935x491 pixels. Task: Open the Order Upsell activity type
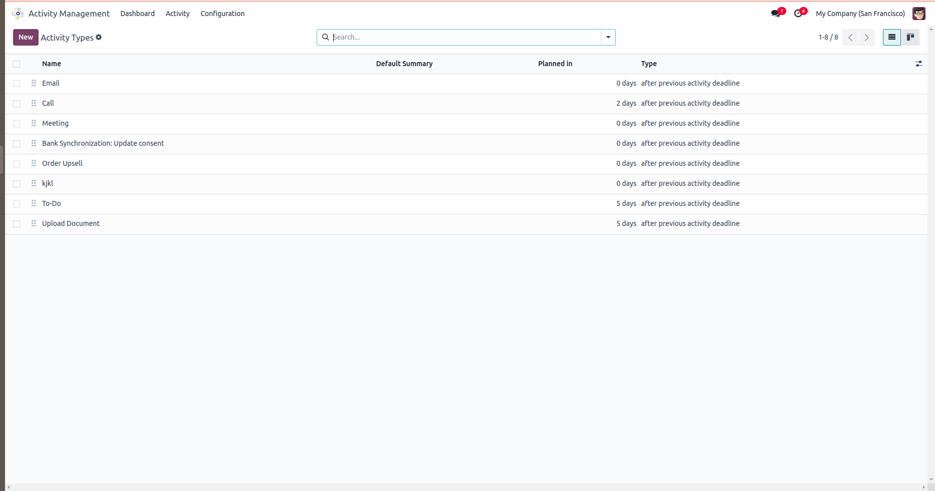click(62, 163)
